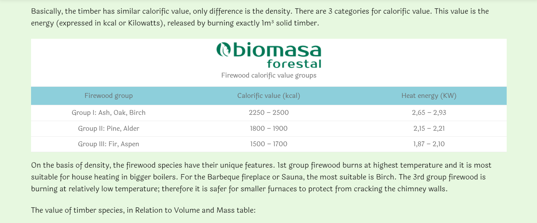The width and height of the screenshot is (537, 223).
Task: Click the Group I: Ash, Oak, Birch cell
Action: coord(109,113)
